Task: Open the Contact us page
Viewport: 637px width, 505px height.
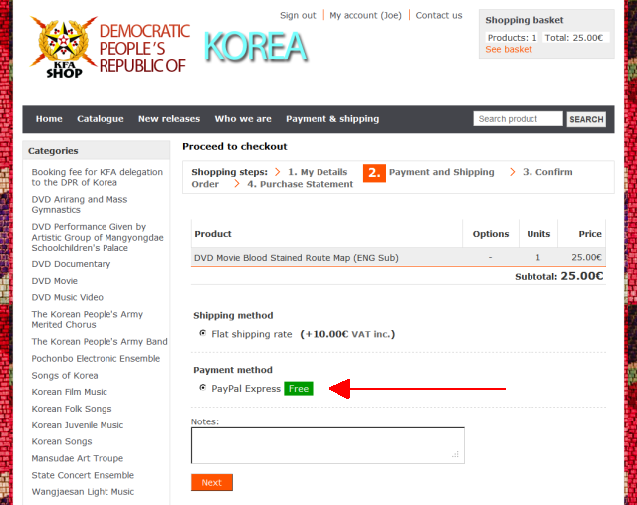Action: pyautogui.click(x=439, y=15)
